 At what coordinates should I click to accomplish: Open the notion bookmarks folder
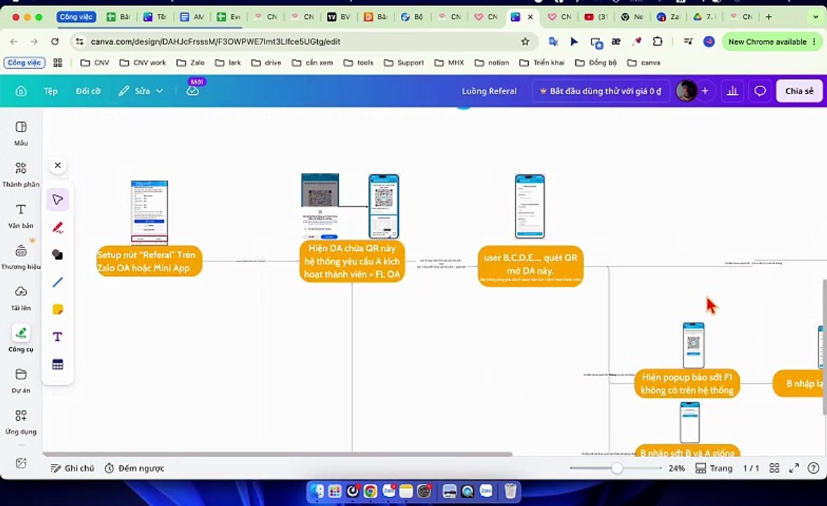click(x=492, y=63)
